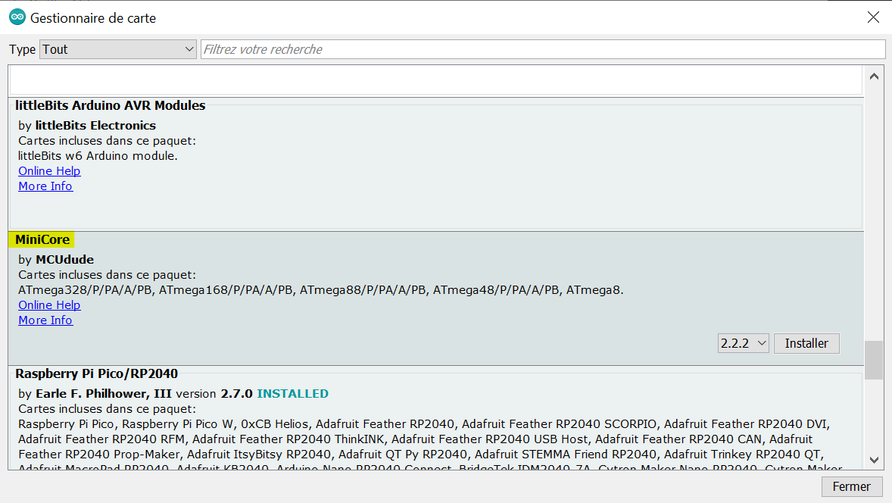The width and height of the screenshot is (892, 503).
Task: Close the Gestionnaire de carte window
Action: click(873, 17)
